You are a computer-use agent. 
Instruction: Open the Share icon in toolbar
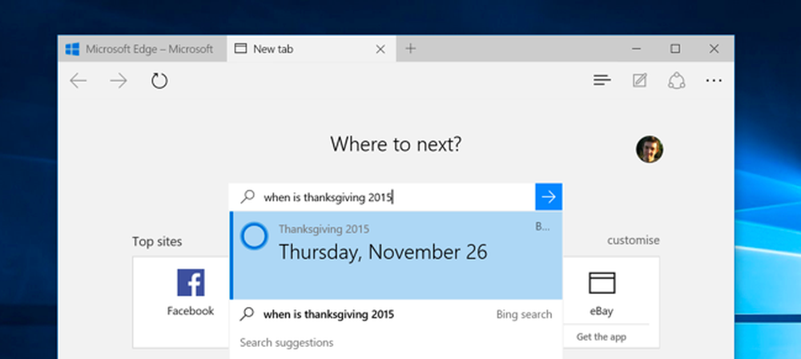coord(676,80)
